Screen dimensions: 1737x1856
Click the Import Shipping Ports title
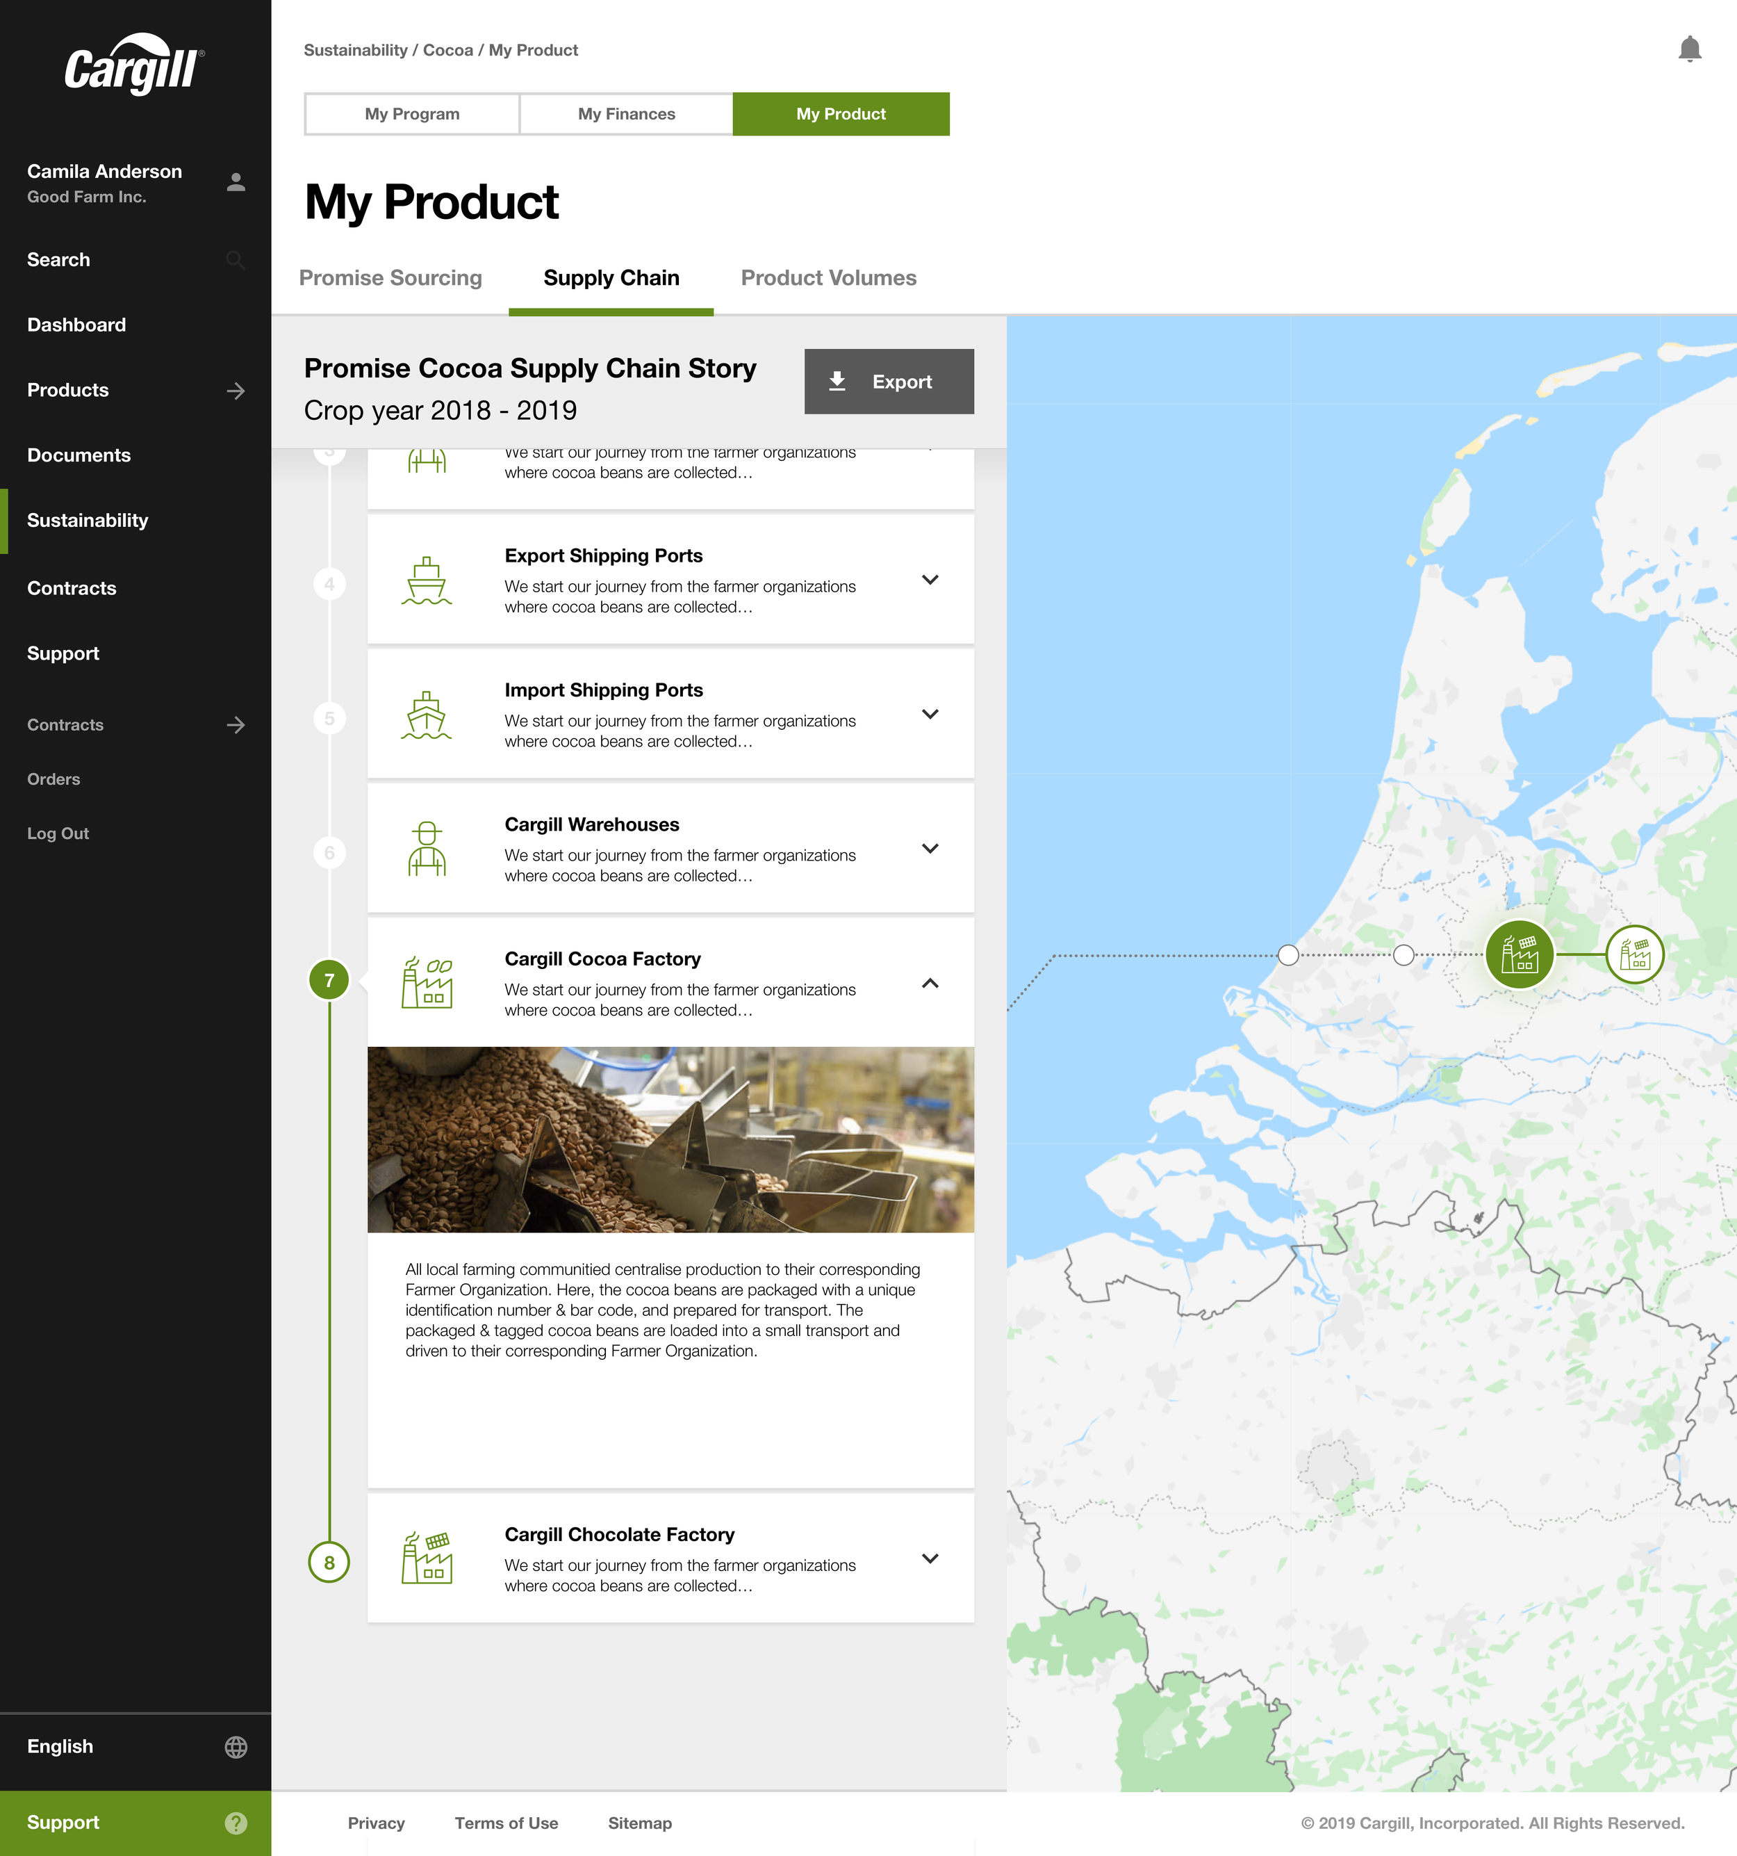pyautogui.click(x=604, y=690)
